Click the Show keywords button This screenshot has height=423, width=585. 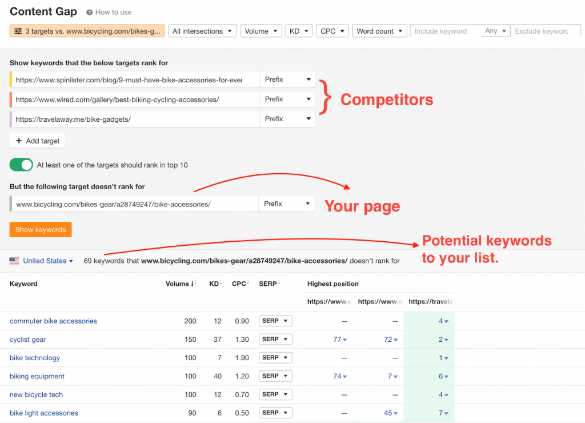click(41, 230)
